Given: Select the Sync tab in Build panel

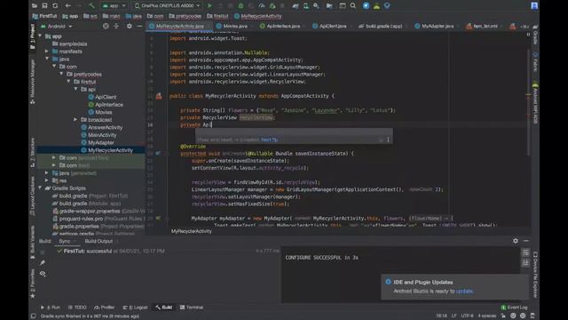Looking at the screenshot, I should point(65,241).
